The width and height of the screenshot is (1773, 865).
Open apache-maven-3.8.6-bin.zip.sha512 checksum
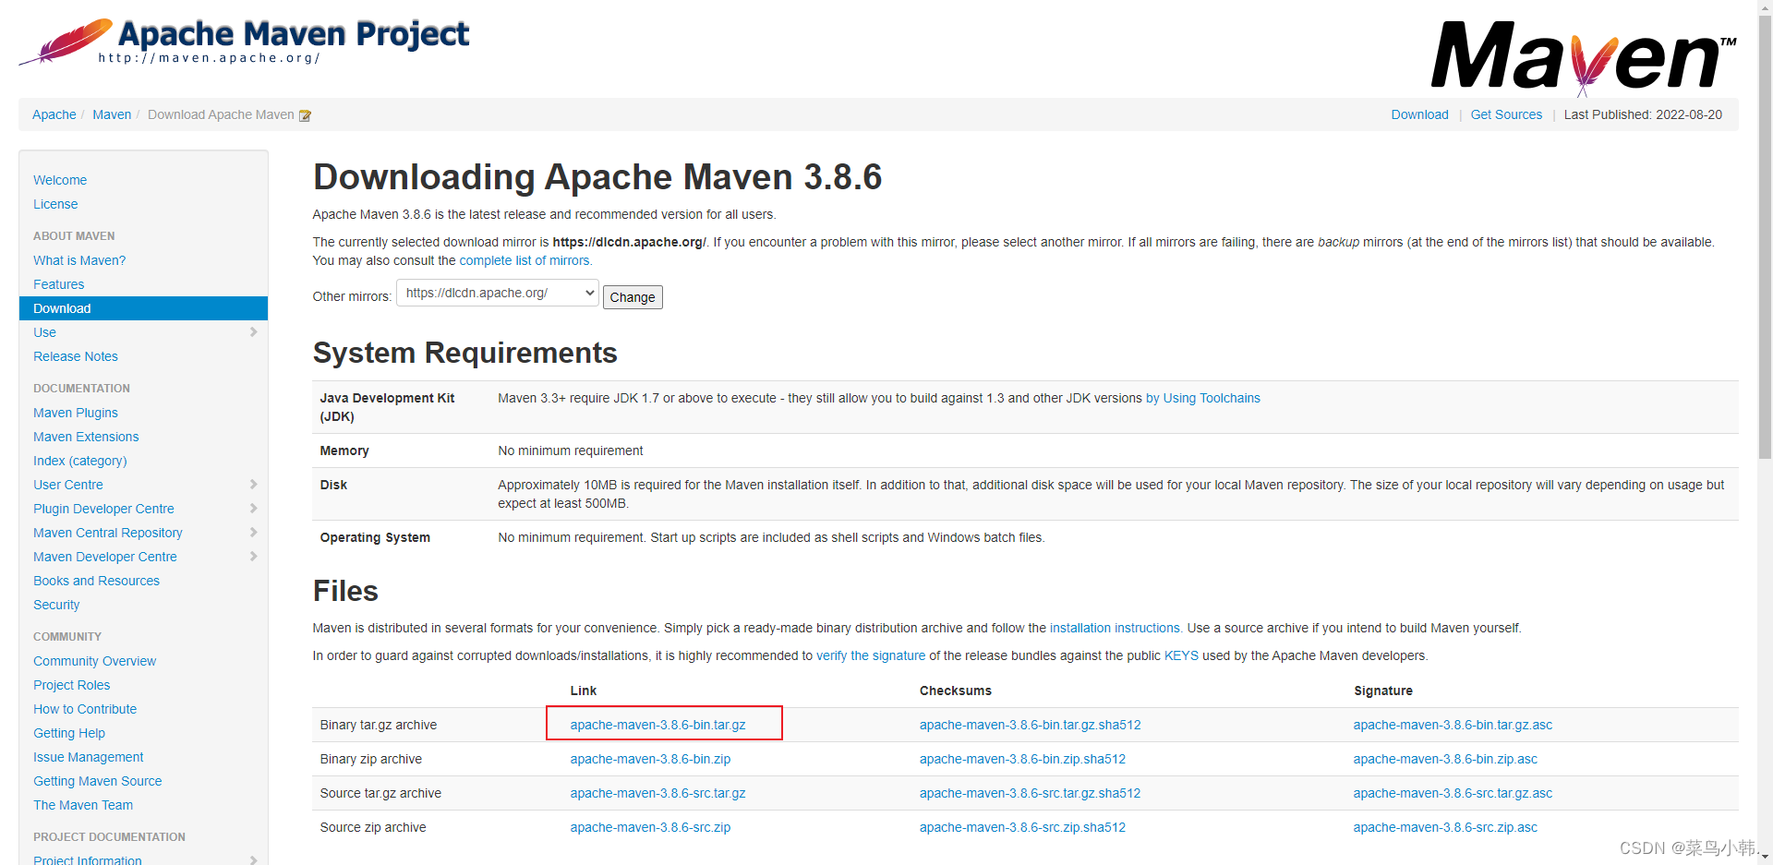pos(1022,759)
